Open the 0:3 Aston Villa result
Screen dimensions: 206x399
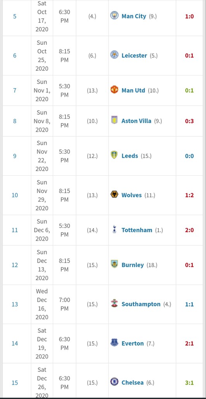pos(189,121)
